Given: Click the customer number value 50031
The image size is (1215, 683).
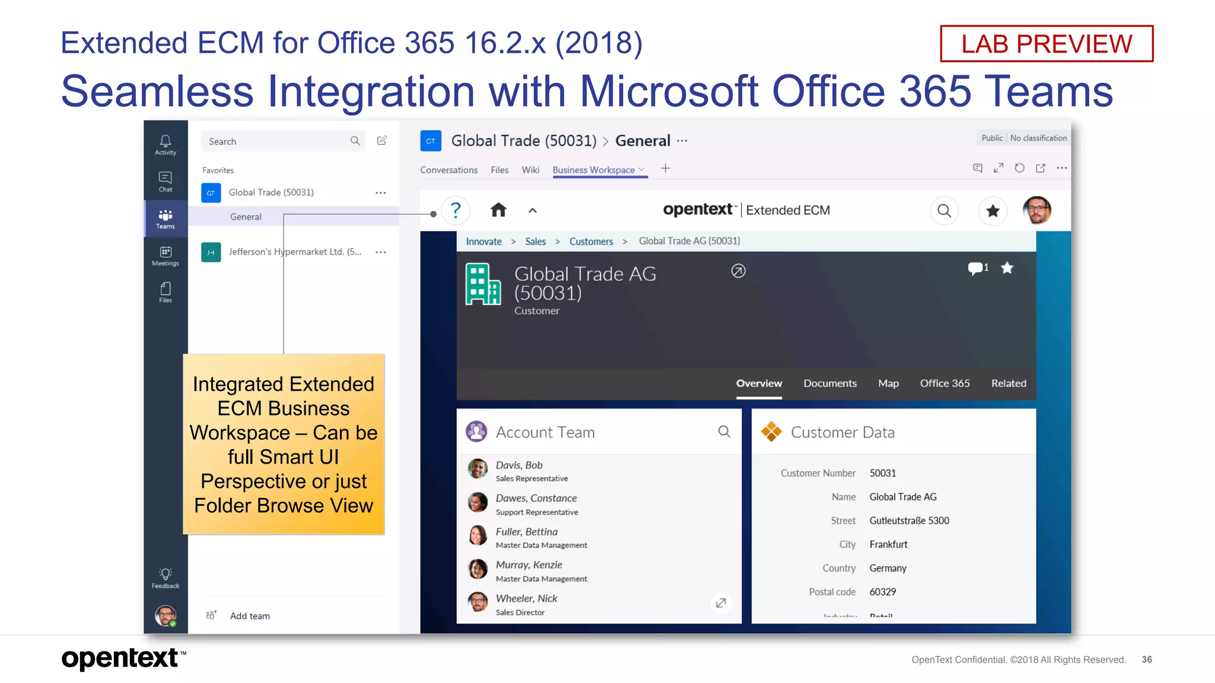Looking at the screenshot, I should [x=882, y=473].
